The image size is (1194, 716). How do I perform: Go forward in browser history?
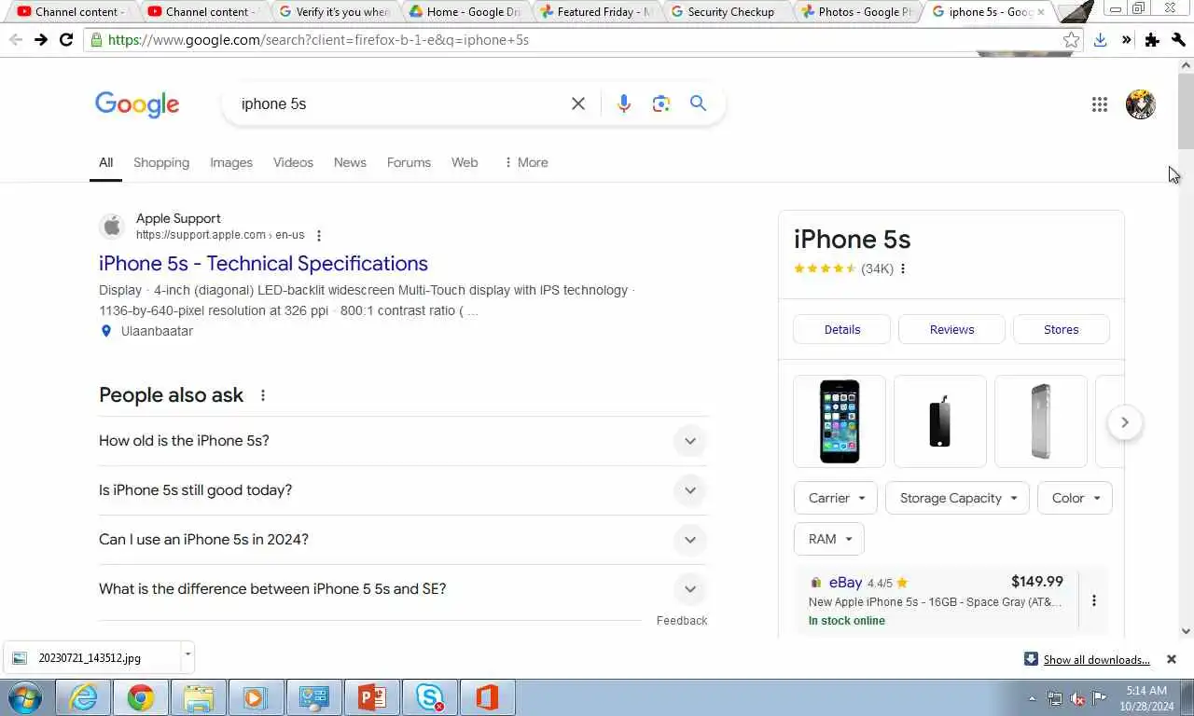41,40
